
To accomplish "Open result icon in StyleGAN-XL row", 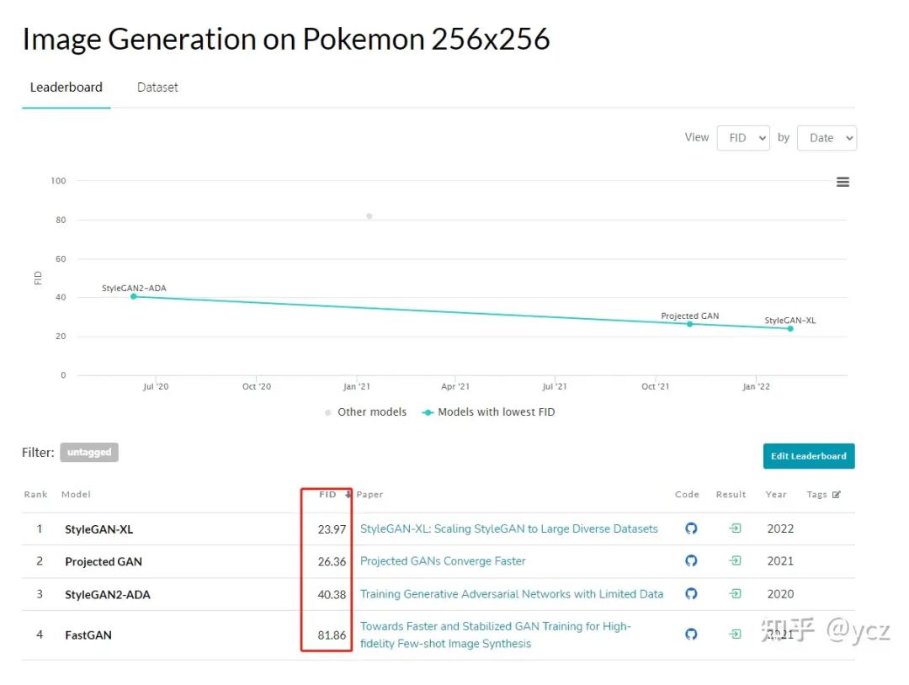I will [x=735, y=528].
